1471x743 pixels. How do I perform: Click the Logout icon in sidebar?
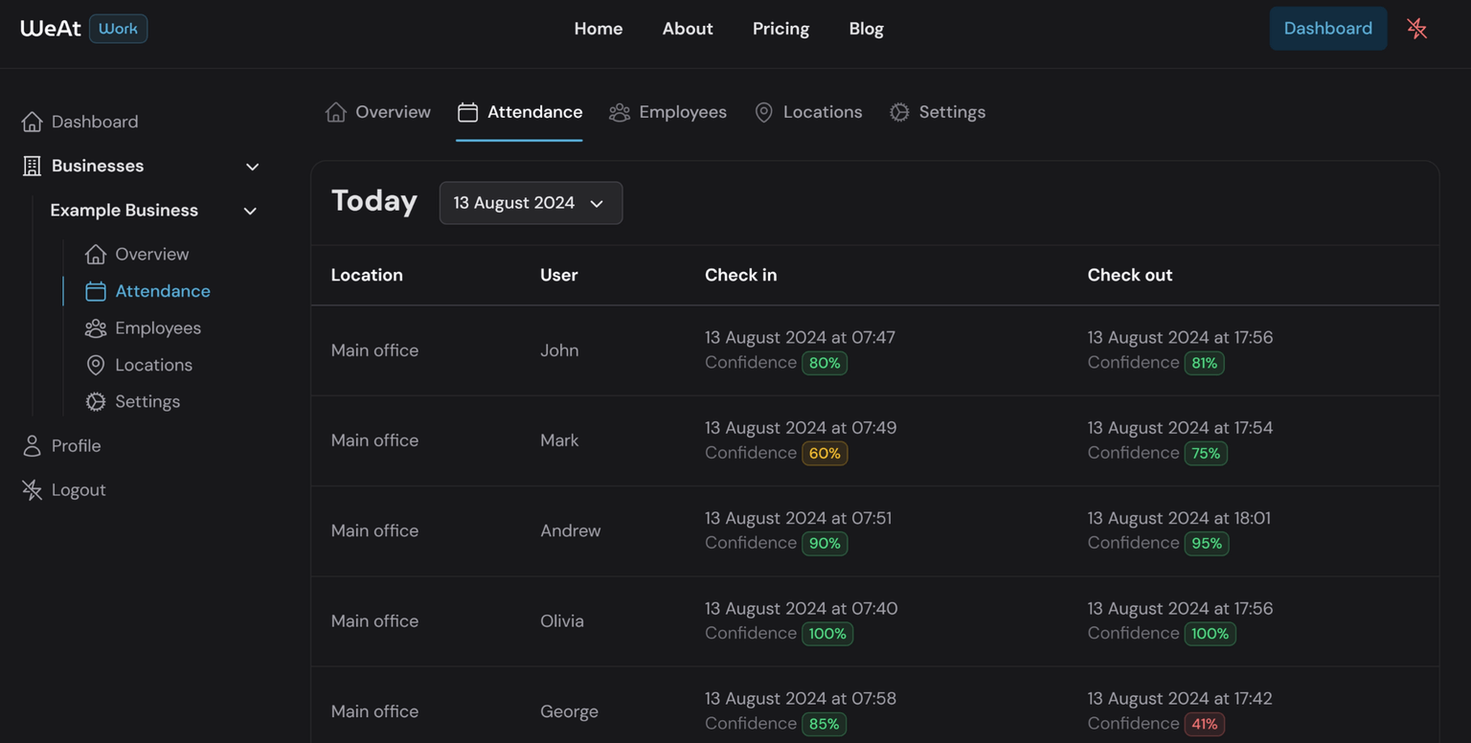(32, 490)
